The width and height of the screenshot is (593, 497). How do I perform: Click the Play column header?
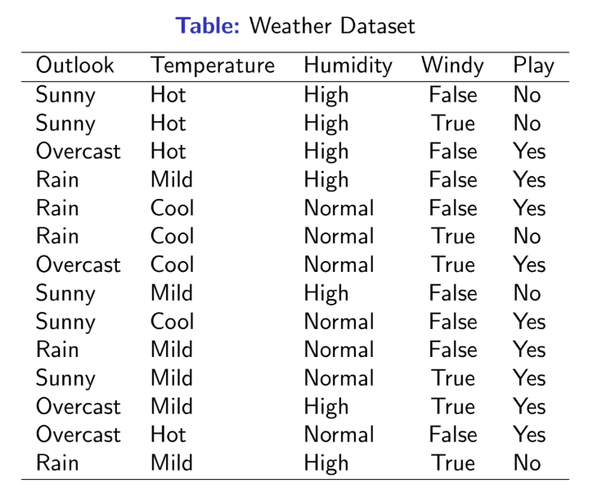[x=533, y=66]
